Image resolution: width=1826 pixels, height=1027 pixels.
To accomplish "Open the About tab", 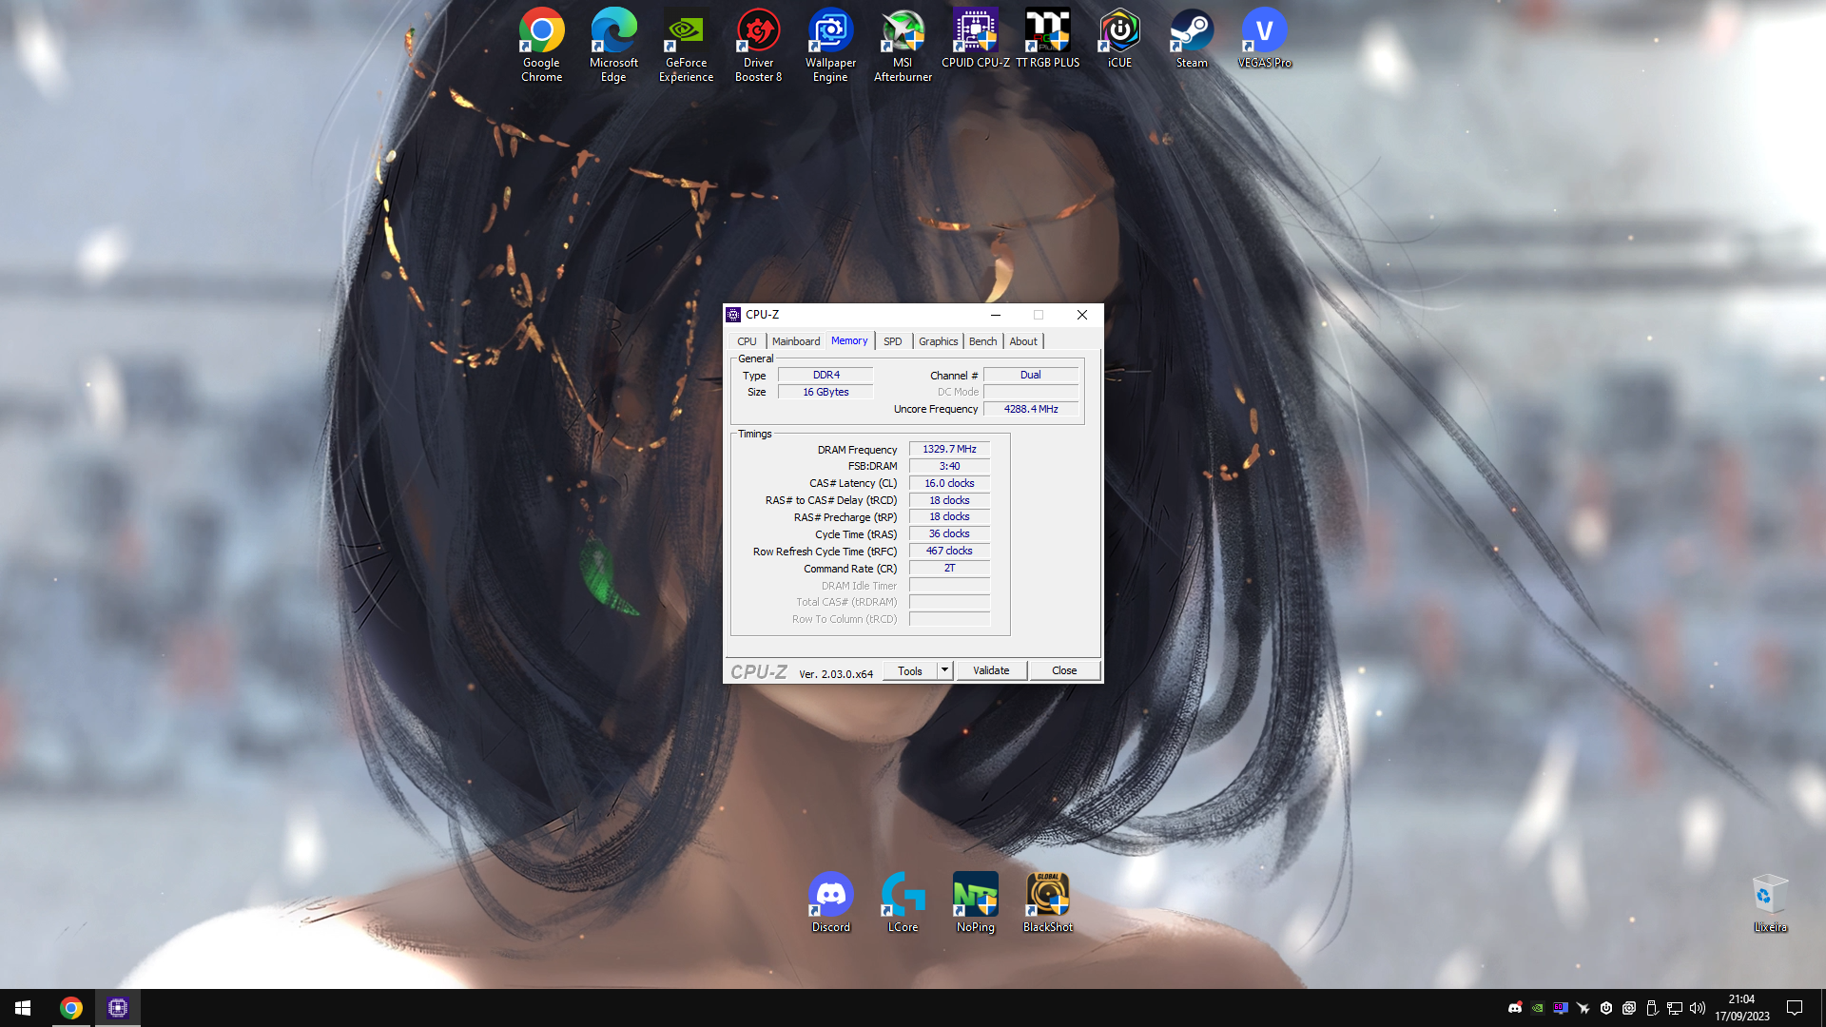I will (1023, 341).
